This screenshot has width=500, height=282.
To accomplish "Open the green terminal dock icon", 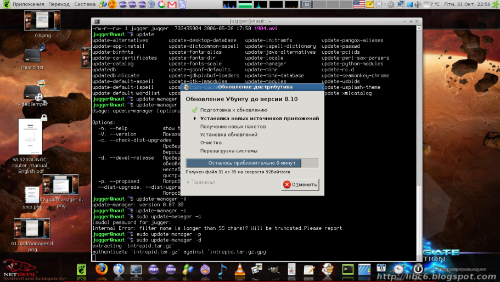I will coord(347,269).
